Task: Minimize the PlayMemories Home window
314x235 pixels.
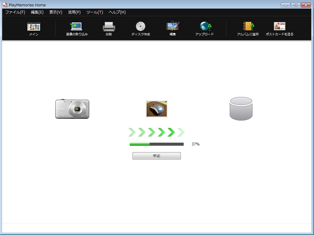Action: [x=285, y=5]
